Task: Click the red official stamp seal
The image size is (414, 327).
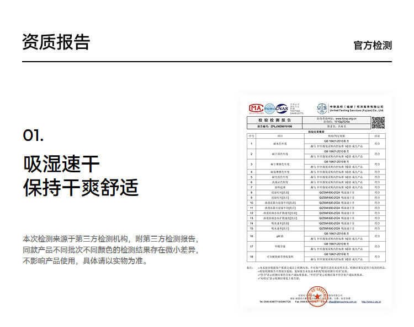Action: 317,297
